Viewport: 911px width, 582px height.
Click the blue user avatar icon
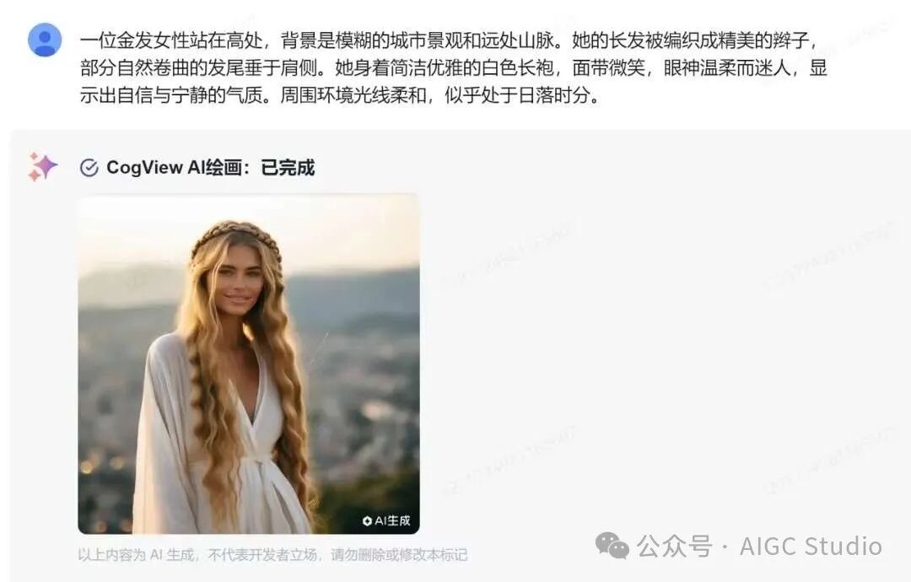coord(45,40)
